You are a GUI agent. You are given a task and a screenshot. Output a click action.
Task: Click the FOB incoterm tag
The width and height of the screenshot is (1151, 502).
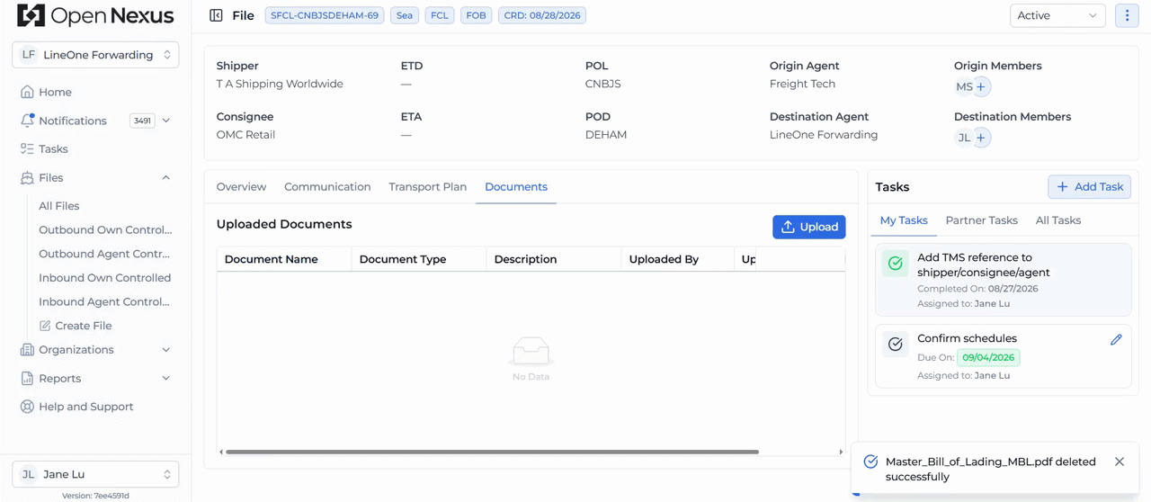pos(476,15)
